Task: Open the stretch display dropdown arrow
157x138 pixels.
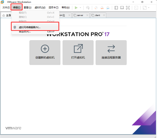Action: [x=149, y=8]
